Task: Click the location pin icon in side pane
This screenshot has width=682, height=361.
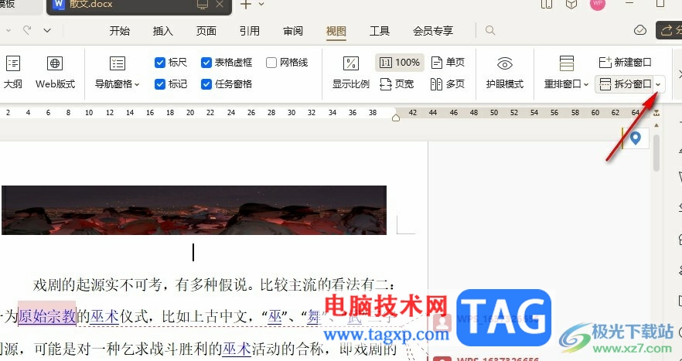Action: [x=636, y=138]
